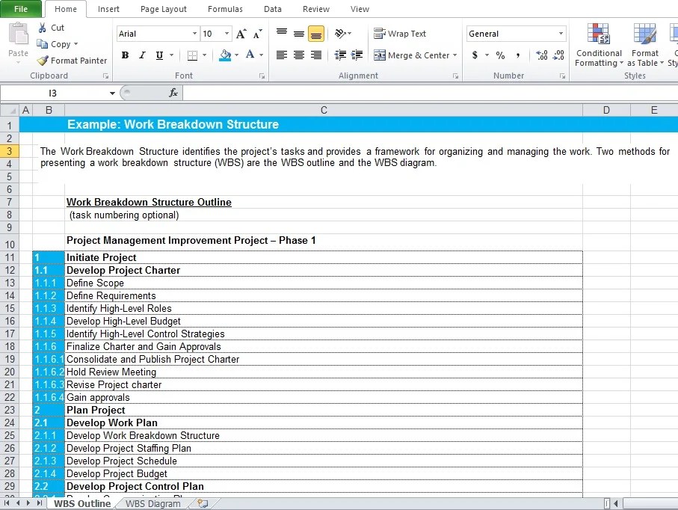Select Top Align icon
Viewport: 678px width, 510px height.
pyautogui.click(x=282, y=34)
